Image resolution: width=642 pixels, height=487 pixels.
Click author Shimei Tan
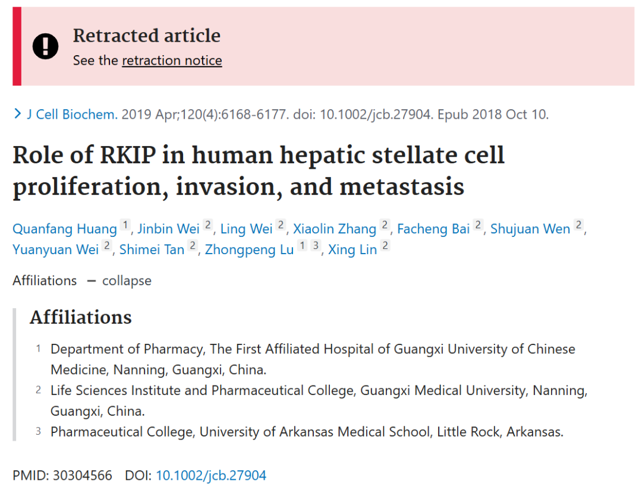coord(152,249)
